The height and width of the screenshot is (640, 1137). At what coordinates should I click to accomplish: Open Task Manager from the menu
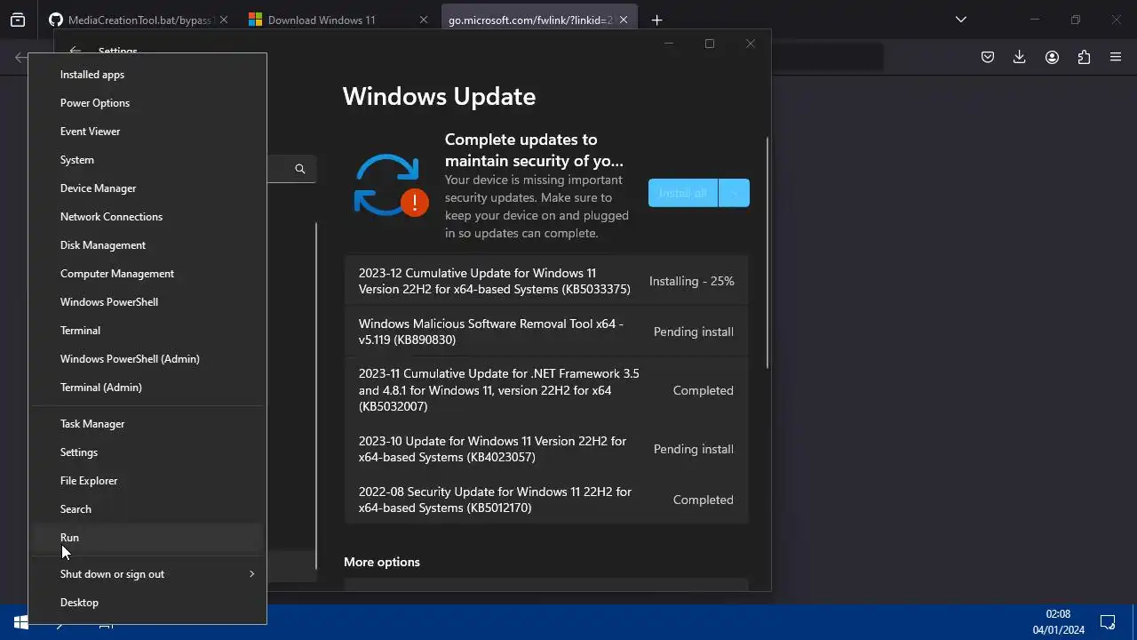[x=147, y=424]
